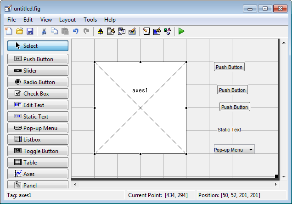Image resolution: width=292 pixels, height=204 pixels.
Task: Choose the Push Button component in the palette
Action: 38,59
